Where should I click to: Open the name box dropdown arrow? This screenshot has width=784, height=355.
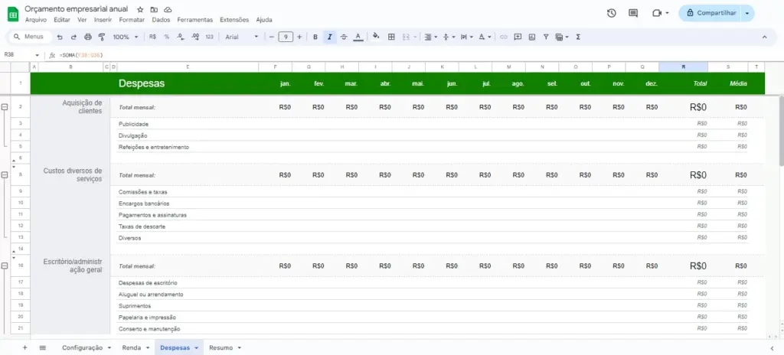coord(37,55)
